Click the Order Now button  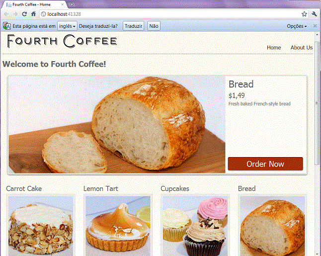(x=265, y=164)
